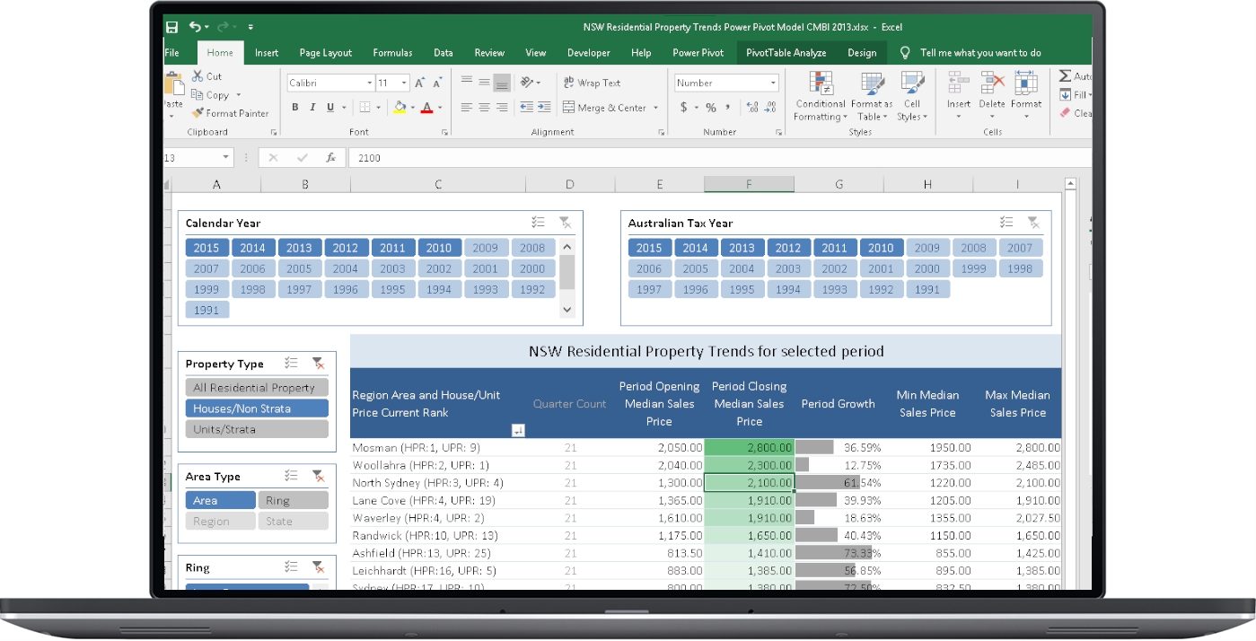Select Ring in Area Type slicer
This screenshot has height=641, width=1256.
point(293,501)
